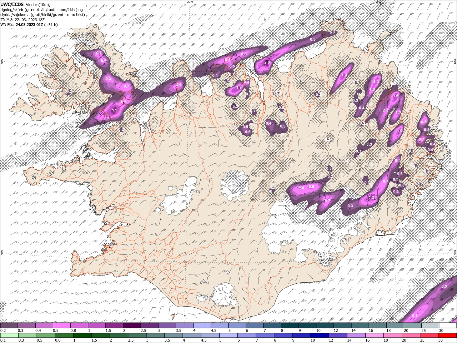Select the bright red swatch starting at 30 in the rain legend

coord(448,335)
